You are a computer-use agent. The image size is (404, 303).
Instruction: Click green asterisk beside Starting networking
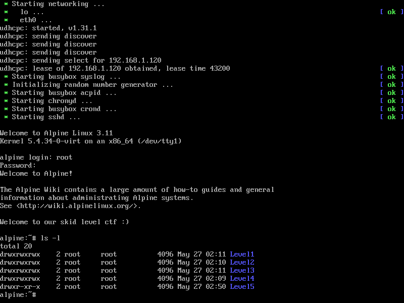coord(6,4)
